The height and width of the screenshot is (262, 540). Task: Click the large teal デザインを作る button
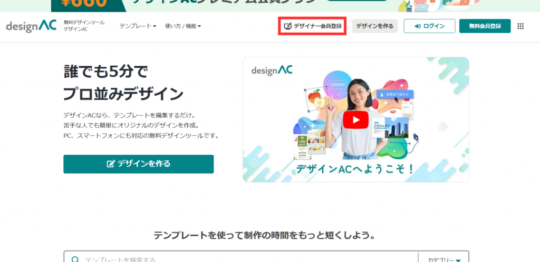click(x=139, y=164)
